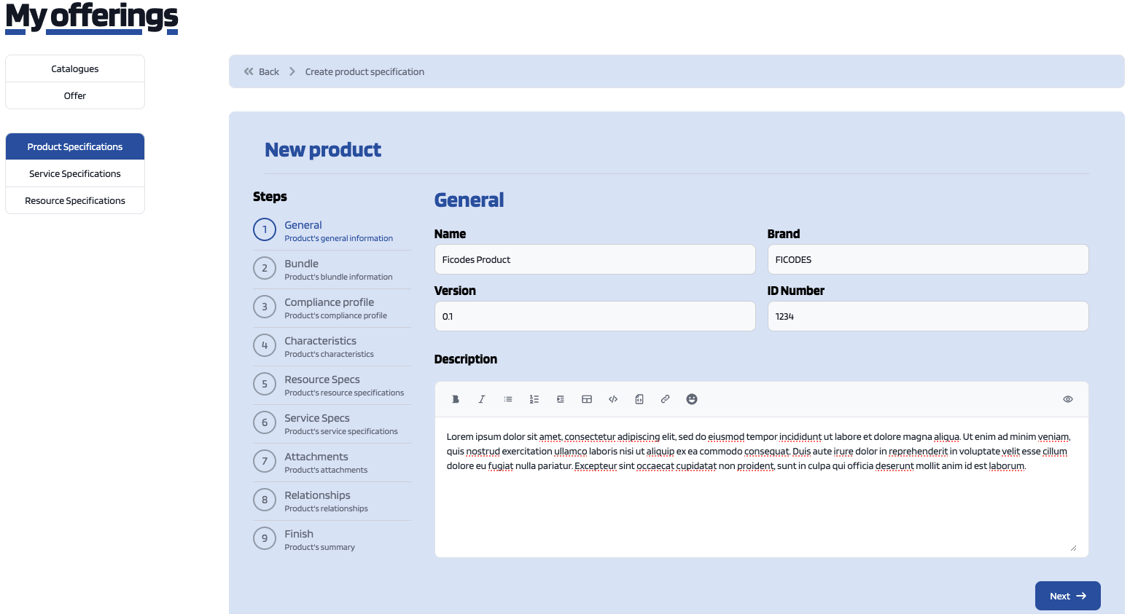Go to step 9 Finish
The height and width of the screenshot is (614, 1130).
[332, 539]
